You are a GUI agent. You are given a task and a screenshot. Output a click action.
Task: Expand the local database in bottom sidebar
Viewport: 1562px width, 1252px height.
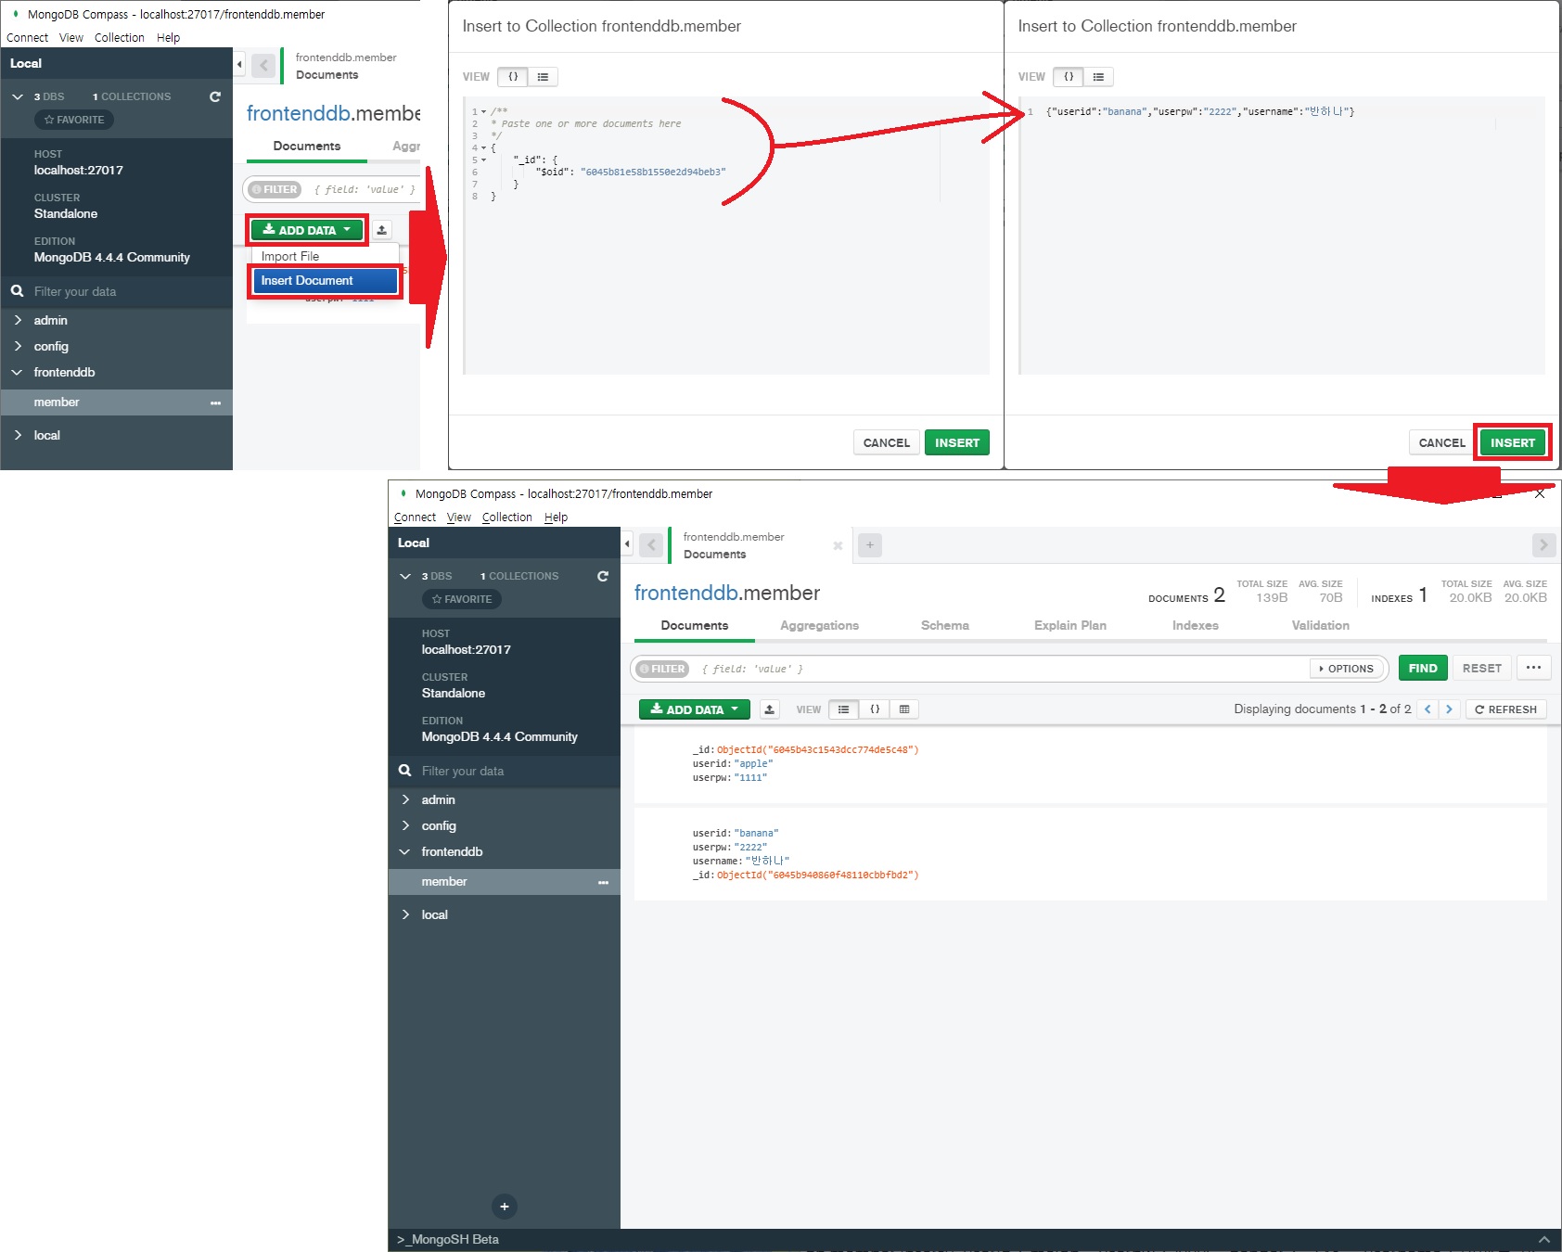tap(405, 914)
